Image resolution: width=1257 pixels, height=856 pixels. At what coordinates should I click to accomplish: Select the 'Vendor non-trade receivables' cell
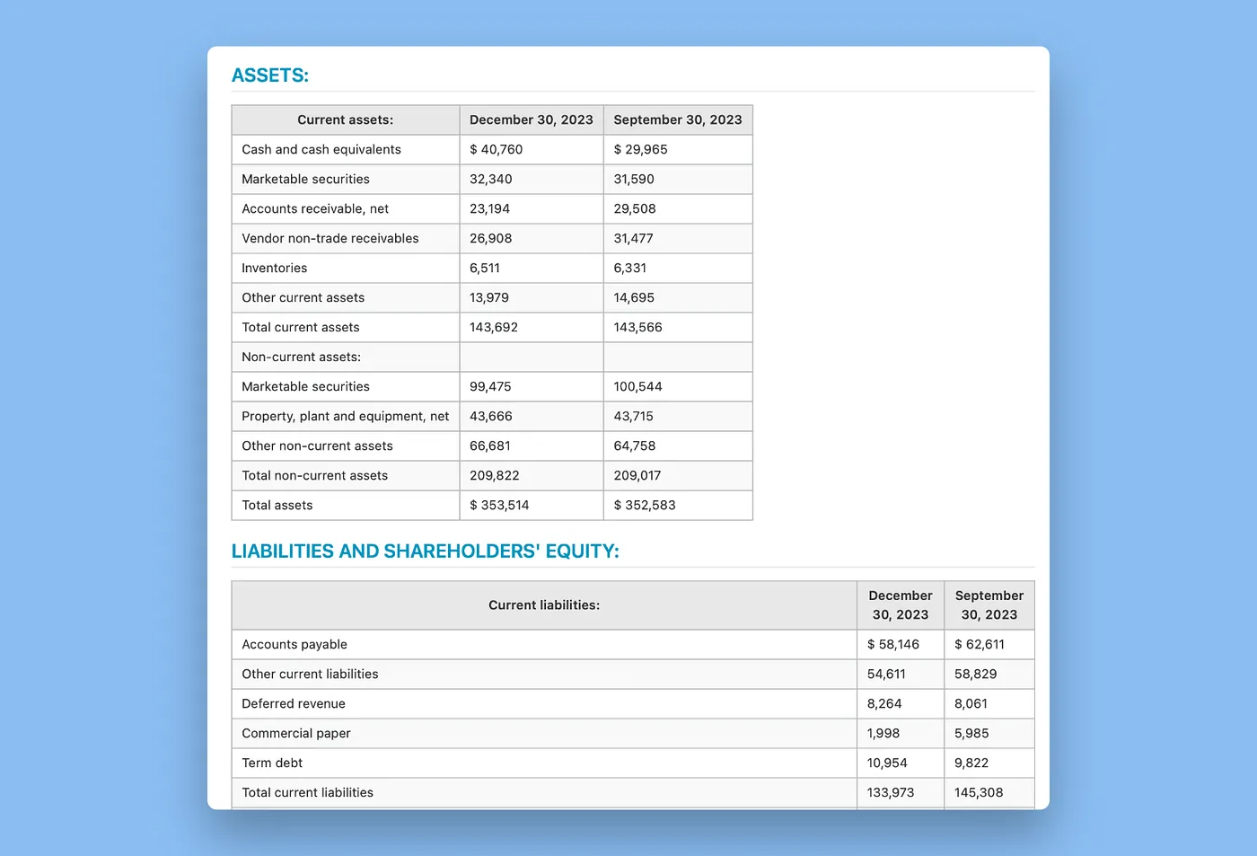[x=330, y=239]
